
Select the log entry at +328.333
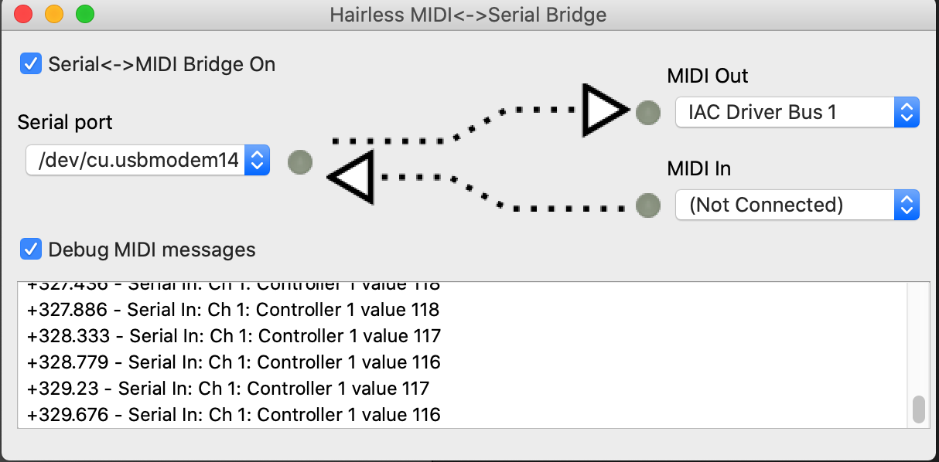234,336
